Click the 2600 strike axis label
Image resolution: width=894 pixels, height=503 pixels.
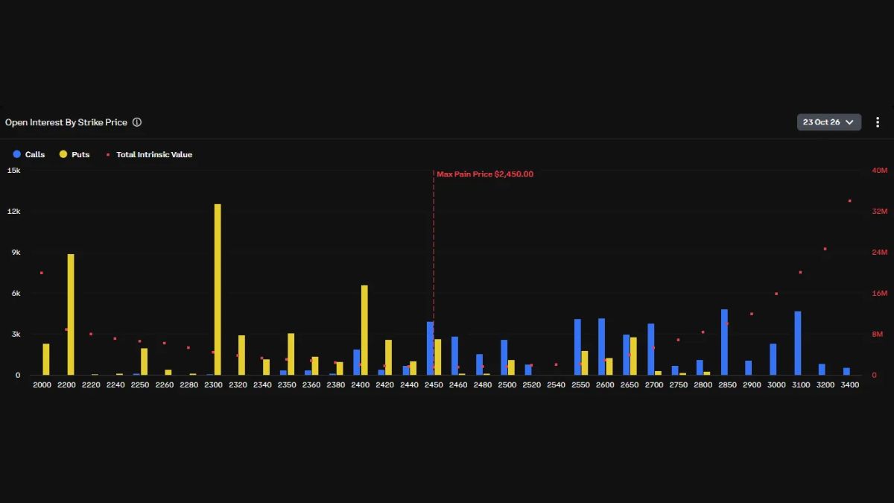coord(605,385)
